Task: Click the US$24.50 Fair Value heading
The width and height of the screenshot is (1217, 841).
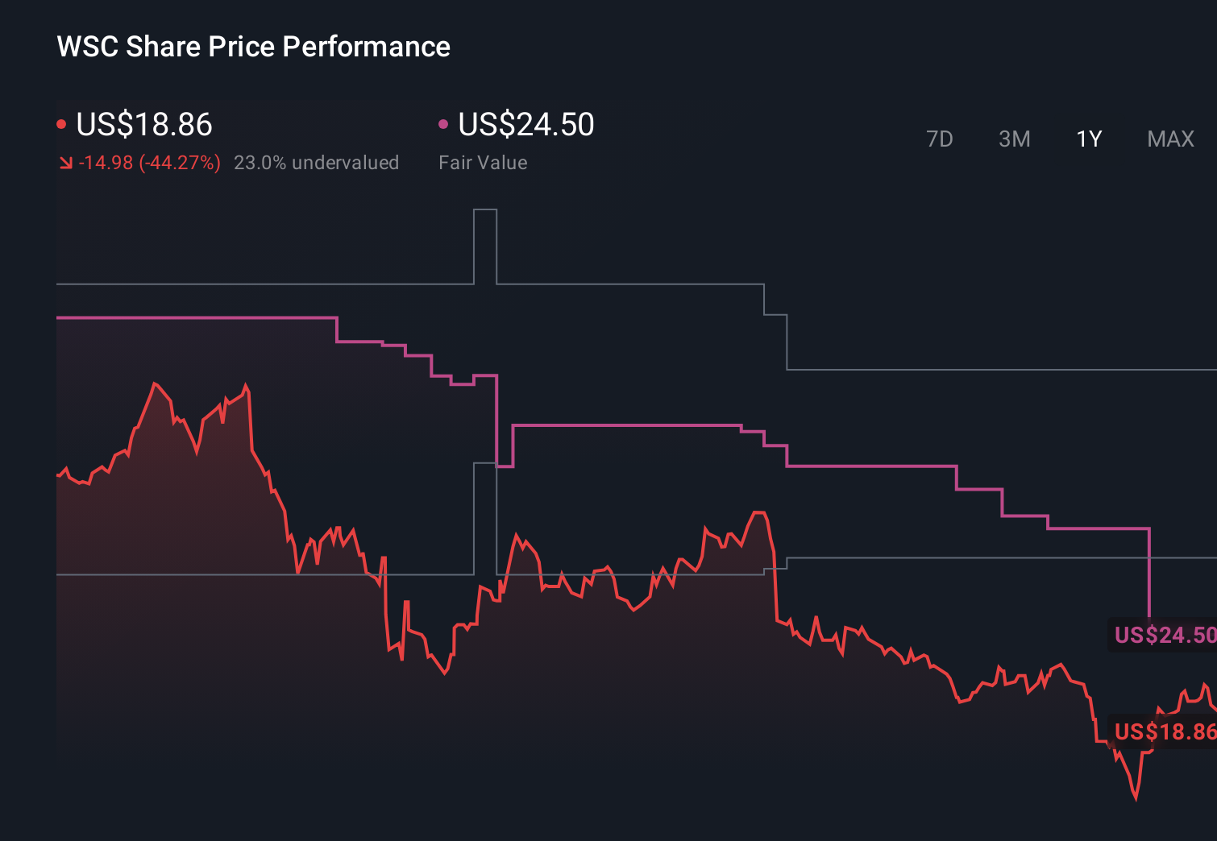Action: [525, 125]
